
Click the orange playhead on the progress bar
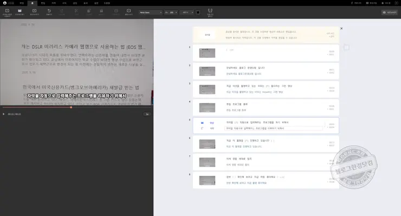[x=71, y=107]
